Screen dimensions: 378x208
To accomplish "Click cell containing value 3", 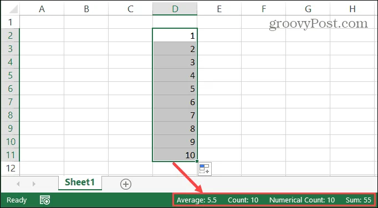I will 175,62.
